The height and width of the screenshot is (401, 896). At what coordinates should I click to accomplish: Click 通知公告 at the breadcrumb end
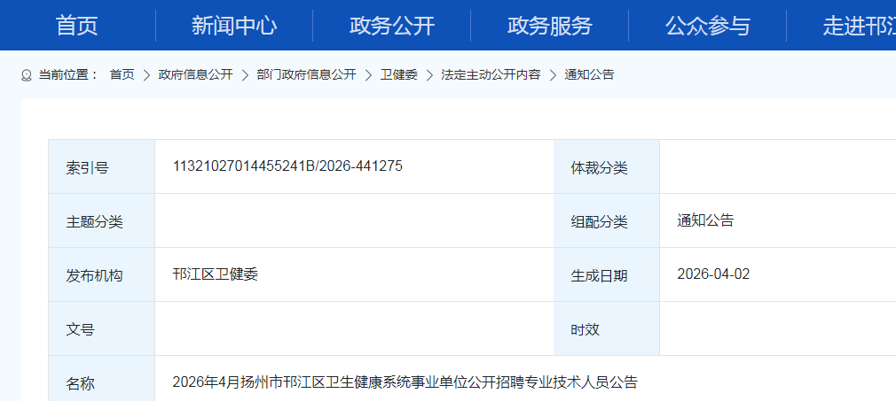[589, 74]
